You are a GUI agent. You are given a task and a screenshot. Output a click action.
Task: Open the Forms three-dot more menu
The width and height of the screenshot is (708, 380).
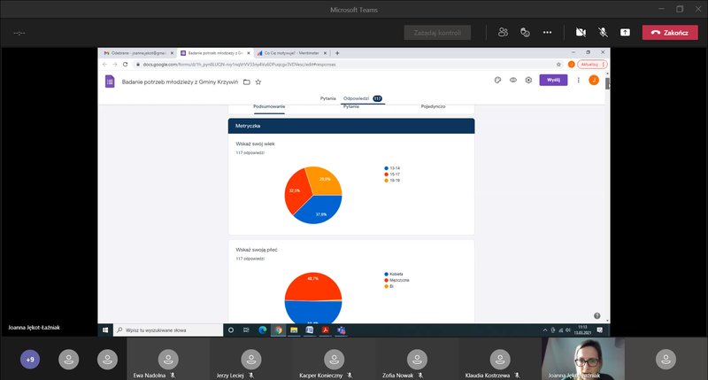pyautogui.click(x=579, y=80)
